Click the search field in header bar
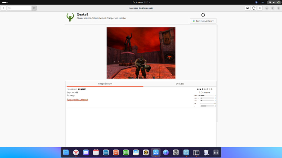The width and height of the screenshot is (282, 158). tap(20, 8)
